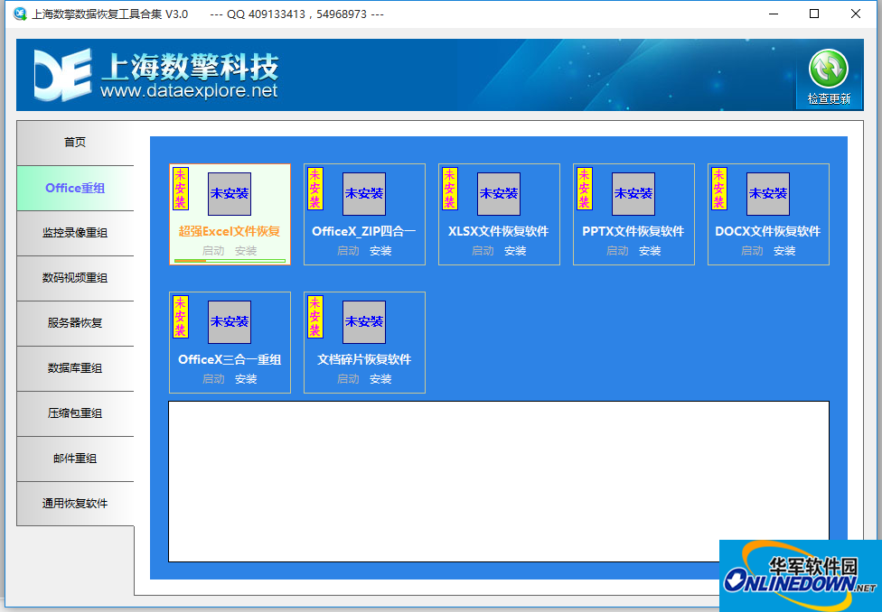The width and height of the screenshot is (882, 612).
Task: Minimize the application window
Action: pos(774,14)
